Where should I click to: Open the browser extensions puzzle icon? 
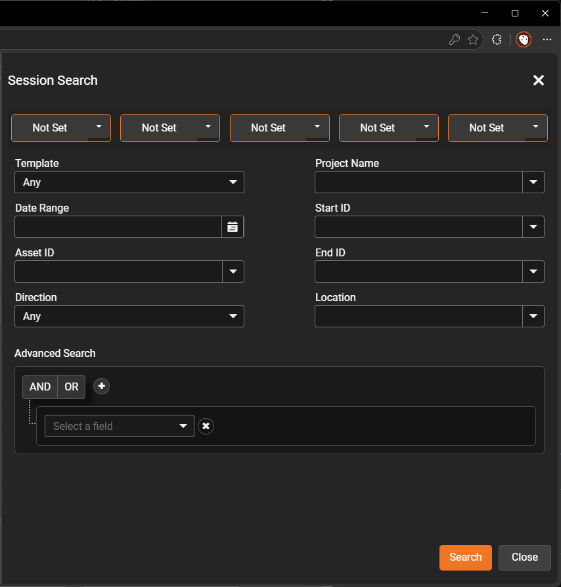tap(497, 39)
